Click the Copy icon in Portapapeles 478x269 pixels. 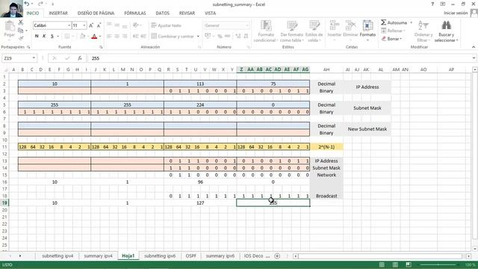[x=20, y=30]
